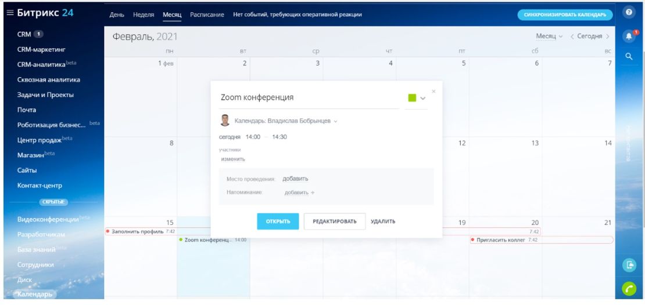645x305 pixels.
Task: Go to next month arrow
Action: (608, 37)
